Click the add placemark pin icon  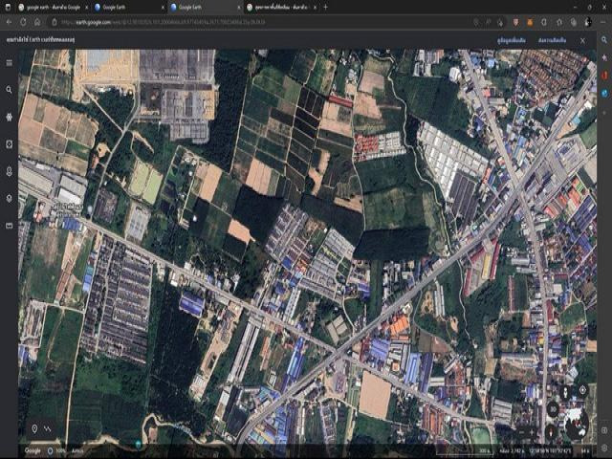click(35, 428)
